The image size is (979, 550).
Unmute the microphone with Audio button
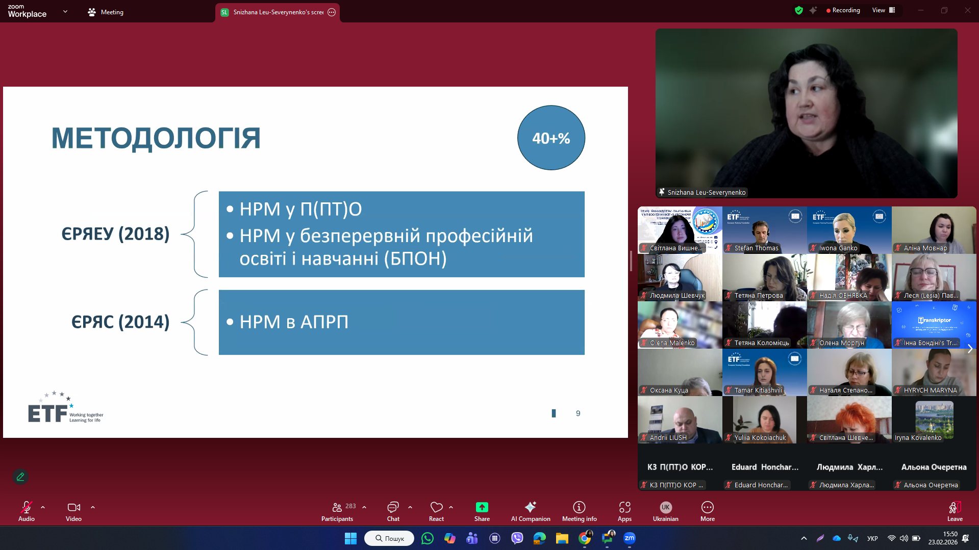click(27, 511)
